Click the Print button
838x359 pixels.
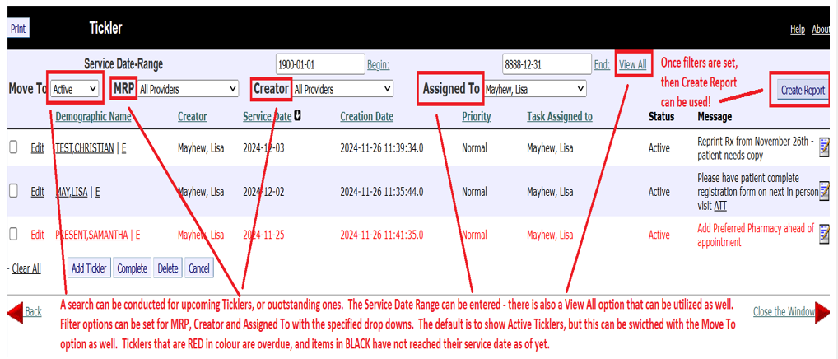[x=18, y=29]
